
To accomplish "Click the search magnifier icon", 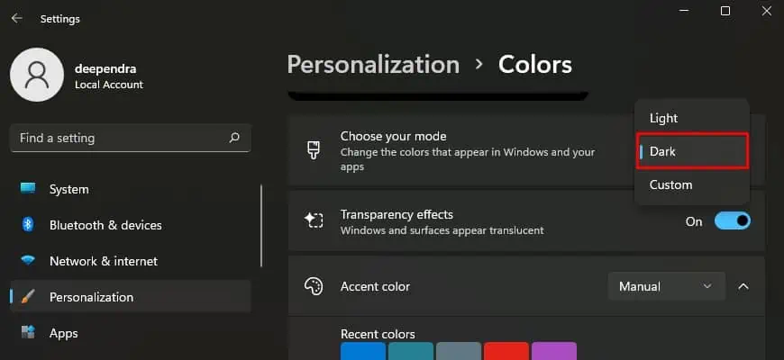I will [234, 138].
